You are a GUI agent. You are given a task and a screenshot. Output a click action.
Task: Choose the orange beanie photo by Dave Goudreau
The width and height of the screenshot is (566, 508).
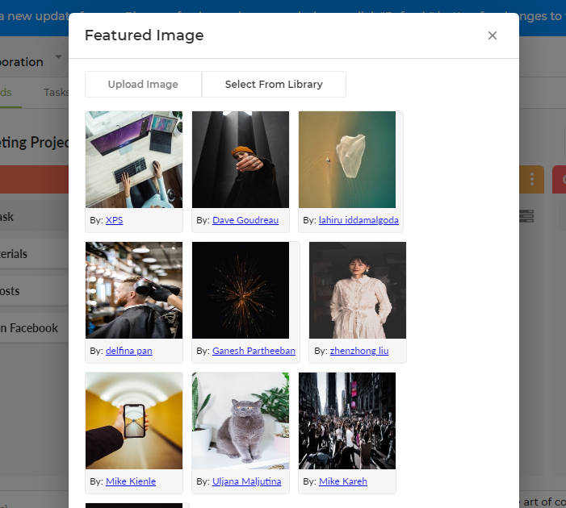click(x=241, y=160)
